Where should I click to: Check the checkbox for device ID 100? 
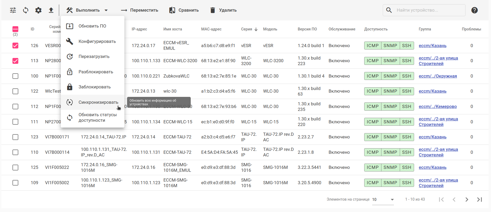pos(15,76)
